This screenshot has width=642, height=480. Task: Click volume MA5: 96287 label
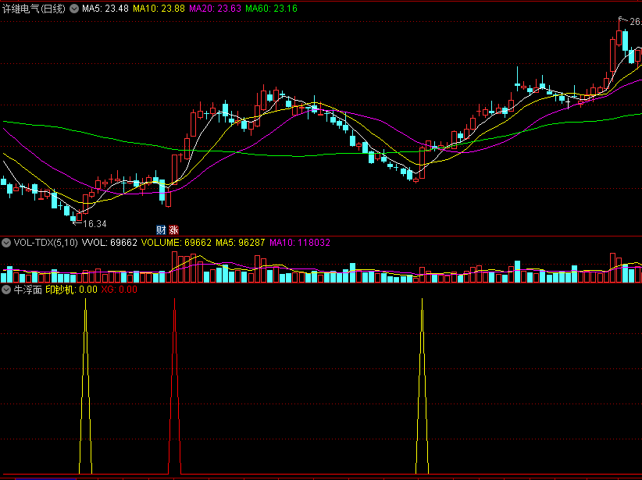pyautogui.click(x=241, y=243)
